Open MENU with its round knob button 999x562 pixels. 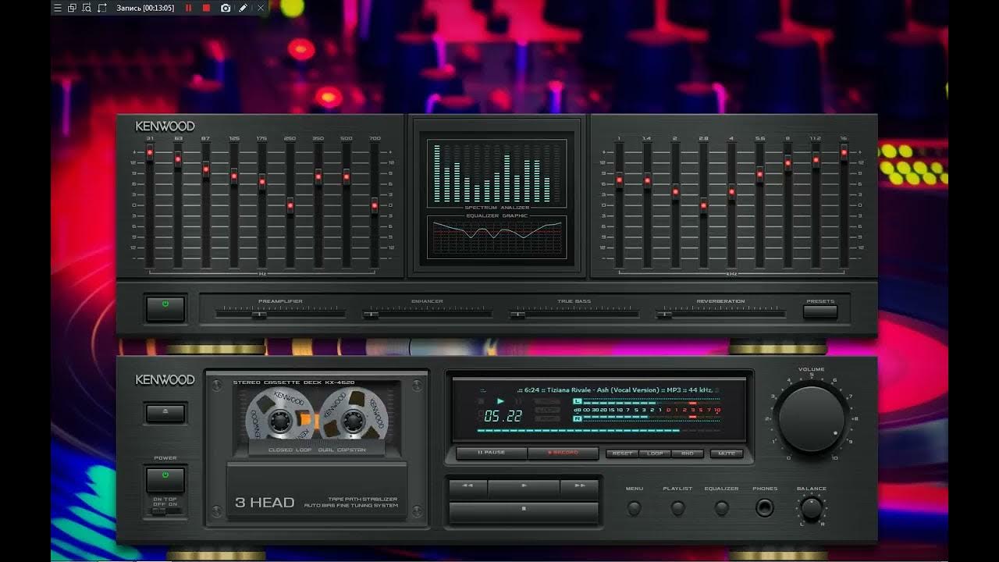click(635, 508)
